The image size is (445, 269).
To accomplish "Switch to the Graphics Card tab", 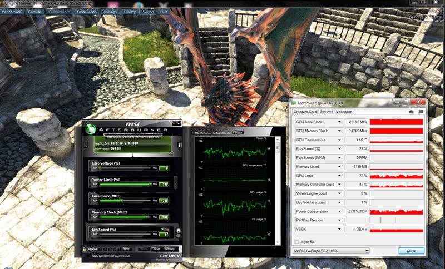I will coord(305,112).
